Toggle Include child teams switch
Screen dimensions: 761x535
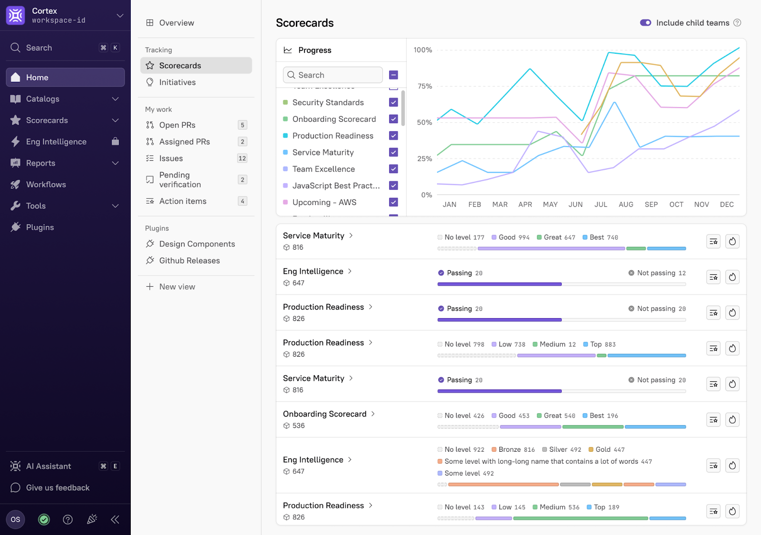pyautogui.click(x=645, y=23)
